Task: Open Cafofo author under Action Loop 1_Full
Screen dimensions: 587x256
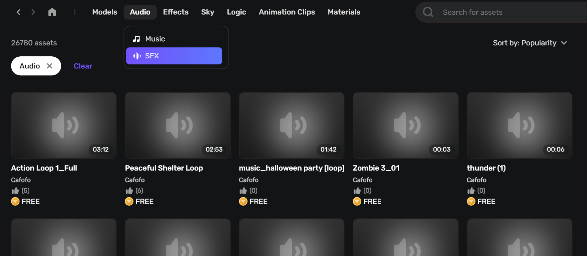Action: pyautogui.click(x=21, y=180)
